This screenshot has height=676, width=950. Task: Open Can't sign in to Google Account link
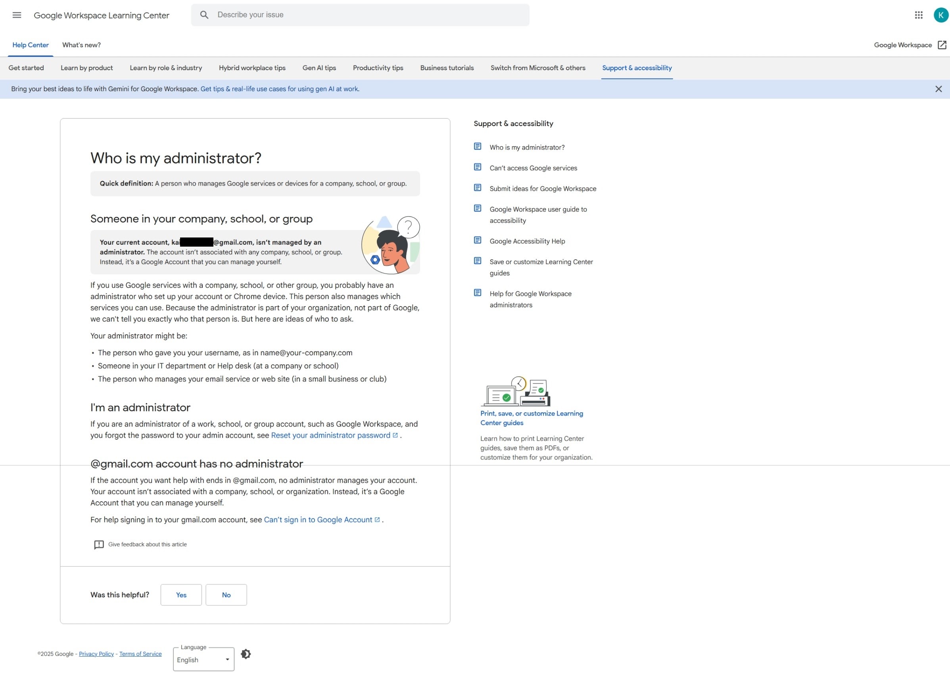click(318, 520)
